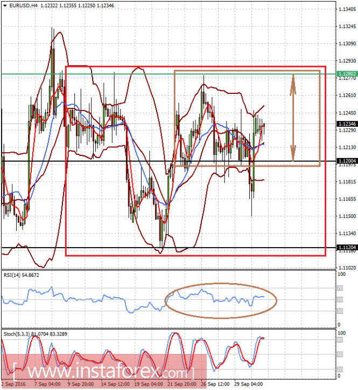Image resolution: width=358 pixels, height=390 pixels.
Task: Click the 26 Sep 12:00 time axis label
Action: pyautogui.click(x=215, y=384)
